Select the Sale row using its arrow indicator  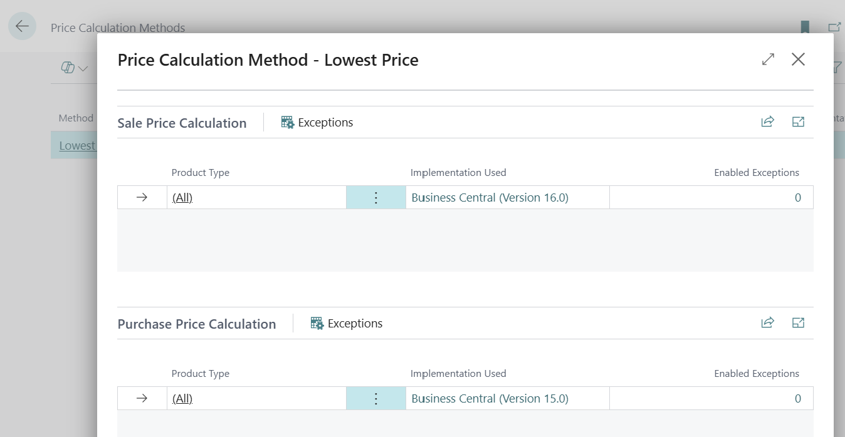point(142,198)
